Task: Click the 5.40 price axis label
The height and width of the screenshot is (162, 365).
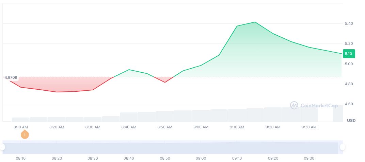Action: [x=349, y=23]
